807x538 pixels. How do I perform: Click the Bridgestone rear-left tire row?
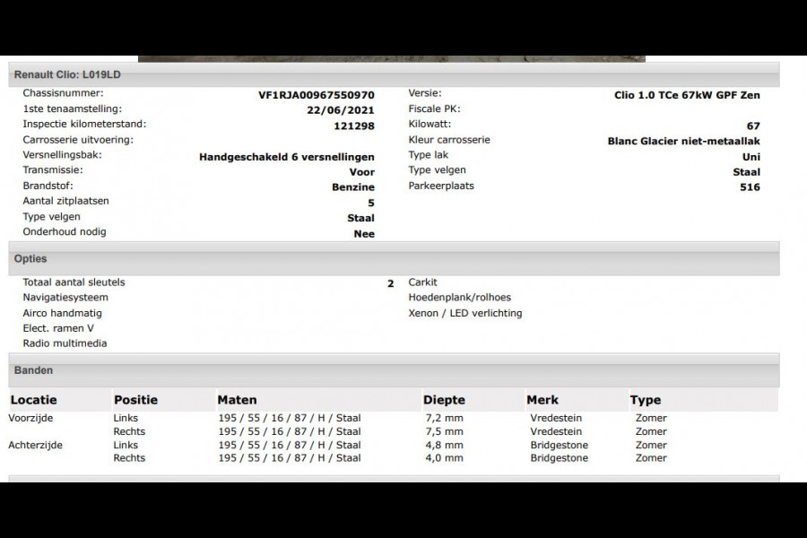559,445
